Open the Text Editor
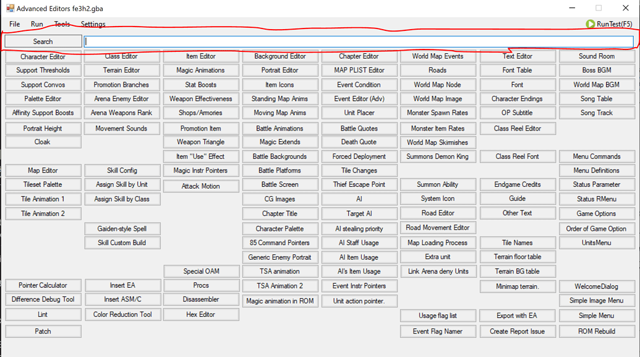 pos(517,56)
